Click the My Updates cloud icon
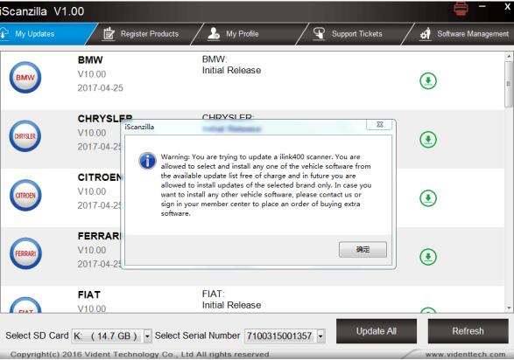Viewport: 514px width, 360px height. 4,34
